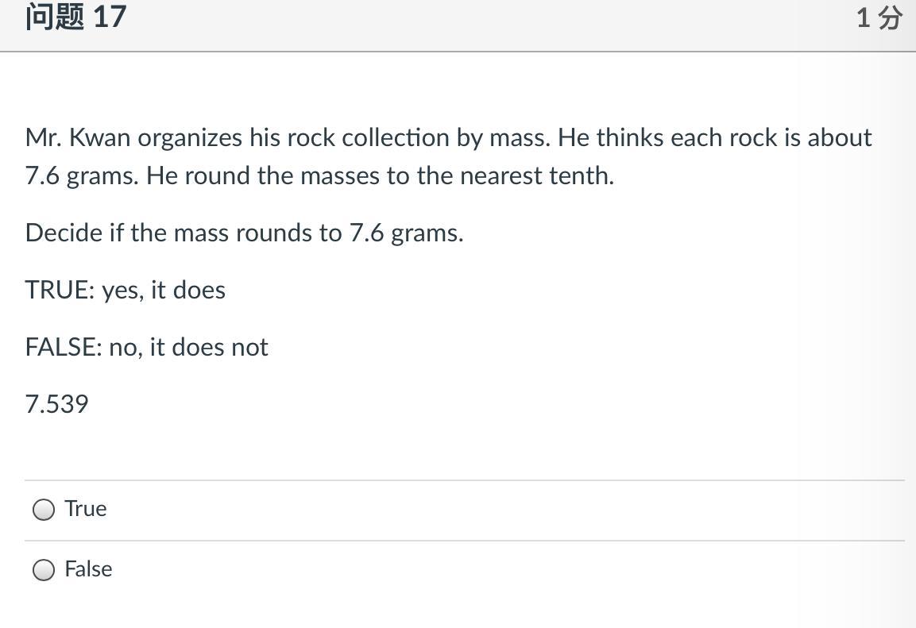Click the word "nearest" in the question text
This screenshot has height=628, width=916.
click(x=501, y=175)
